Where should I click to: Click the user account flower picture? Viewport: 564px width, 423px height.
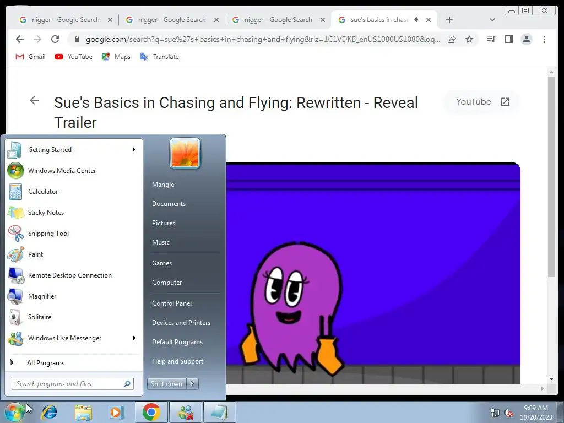tap(185, 153)
